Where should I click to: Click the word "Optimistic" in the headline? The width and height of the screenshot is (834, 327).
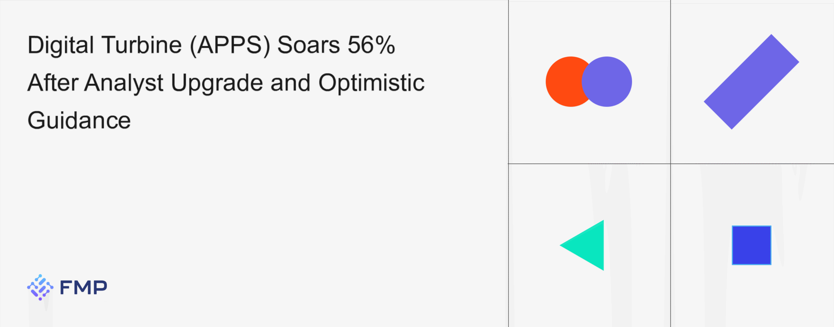[371, 83]
